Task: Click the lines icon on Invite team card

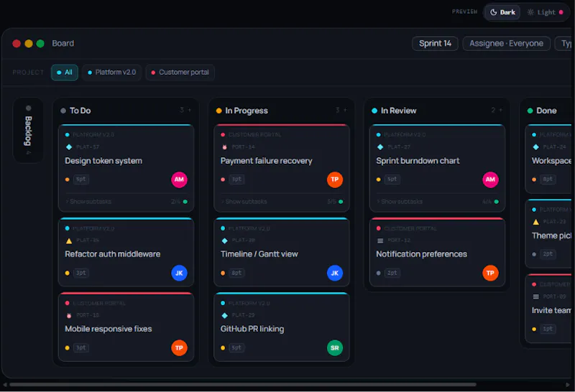Action: 535,297
